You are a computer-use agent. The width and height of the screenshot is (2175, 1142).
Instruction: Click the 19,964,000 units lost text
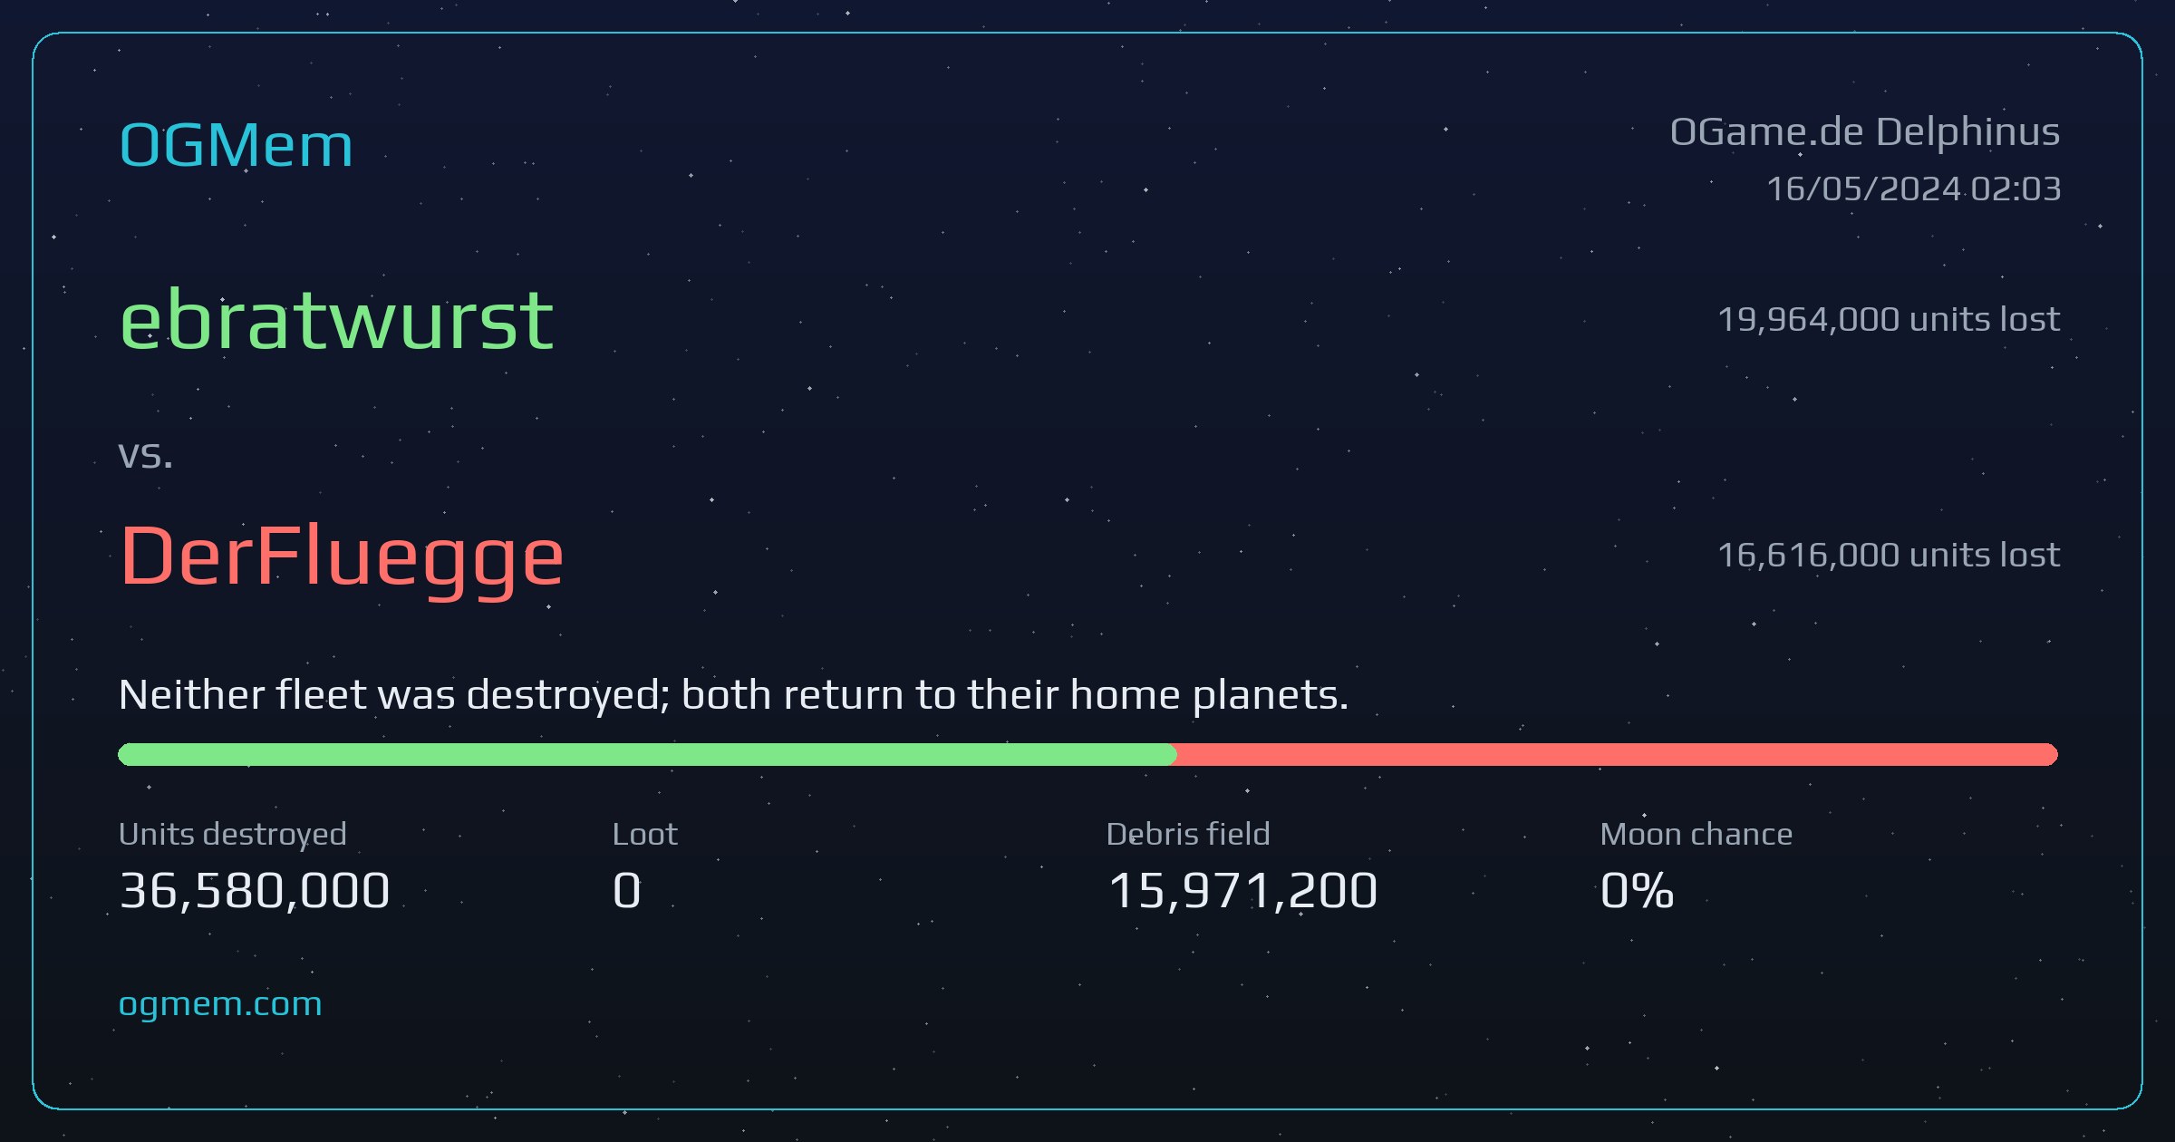[1889, 319]
